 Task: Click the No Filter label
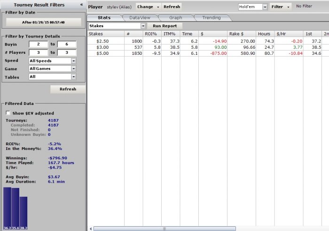pos(304,6)
